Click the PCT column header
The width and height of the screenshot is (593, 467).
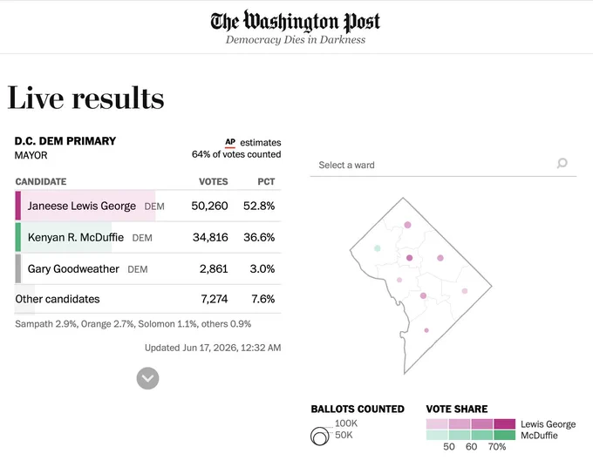click(x=266, y=182)
